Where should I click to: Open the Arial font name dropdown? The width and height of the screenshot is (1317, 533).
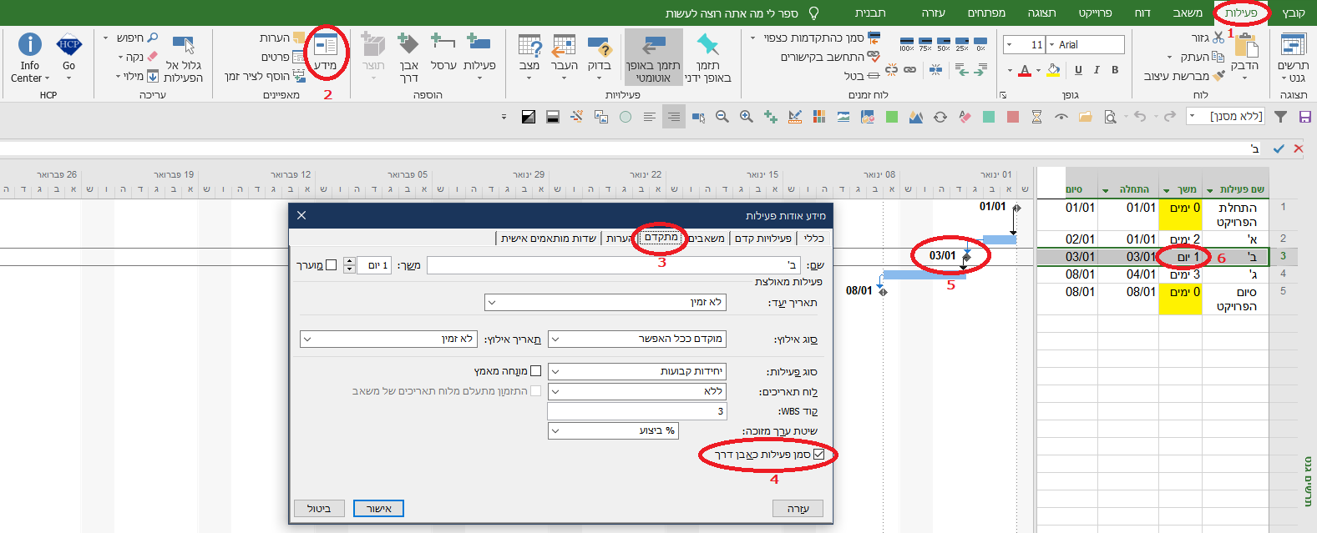pos(1051,45)
